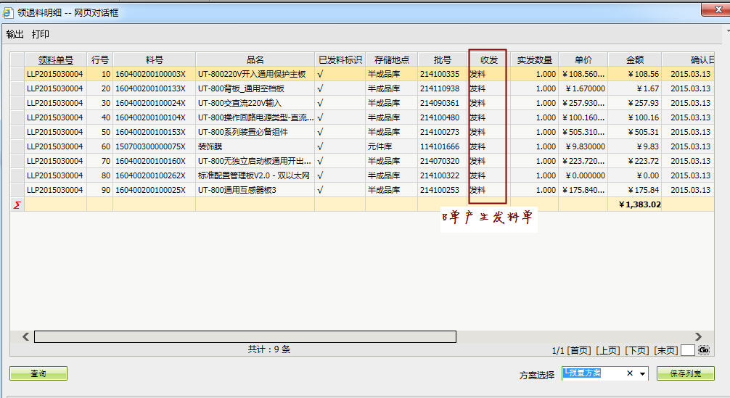Expand the 方案选择 dropdown arrow
Screen dimensions: 730x398
[x=642, y=374]
